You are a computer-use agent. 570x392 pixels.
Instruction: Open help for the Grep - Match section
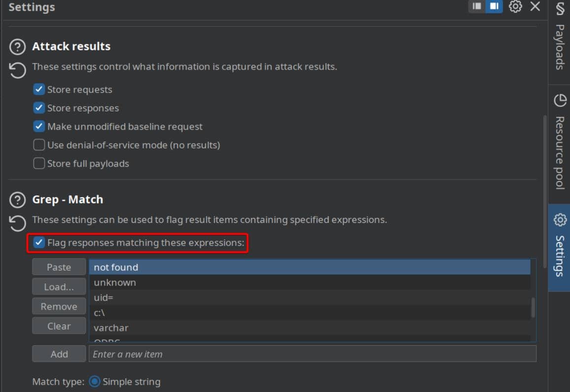click(x=18, y=200)
